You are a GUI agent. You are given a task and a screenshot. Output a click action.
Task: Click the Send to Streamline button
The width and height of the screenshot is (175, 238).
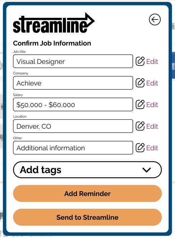pos(87,217)
